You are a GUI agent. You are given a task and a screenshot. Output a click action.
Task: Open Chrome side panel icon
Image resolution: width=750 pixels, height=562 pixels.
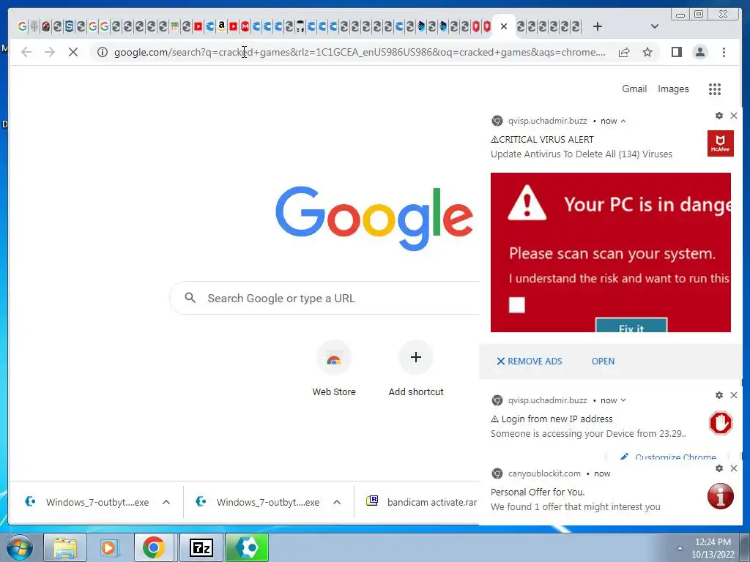(676, 52)
